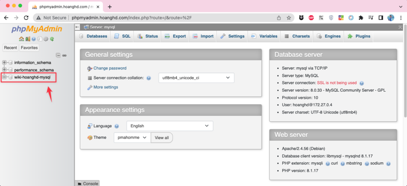Open Chrome profile avatar
Viewport: 407px width, 186px height.
pos(391,17)
